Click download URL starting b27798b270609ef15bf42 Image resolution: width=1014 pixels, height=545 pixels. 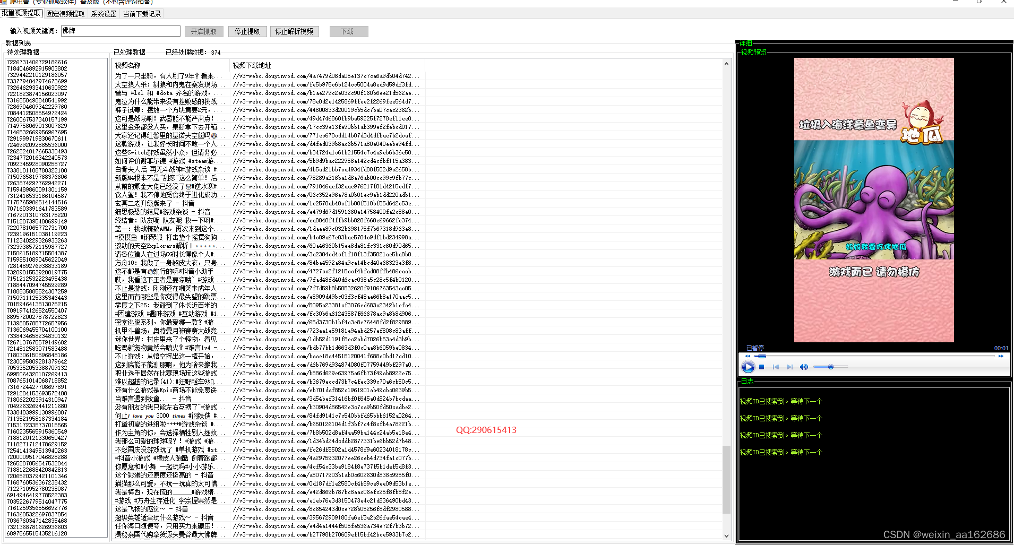(x=326, y=534)
